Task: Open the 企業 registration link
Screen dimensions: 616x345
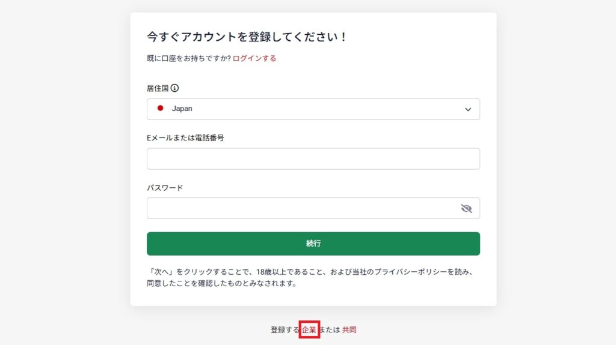Action: click(x=309, y=329)
